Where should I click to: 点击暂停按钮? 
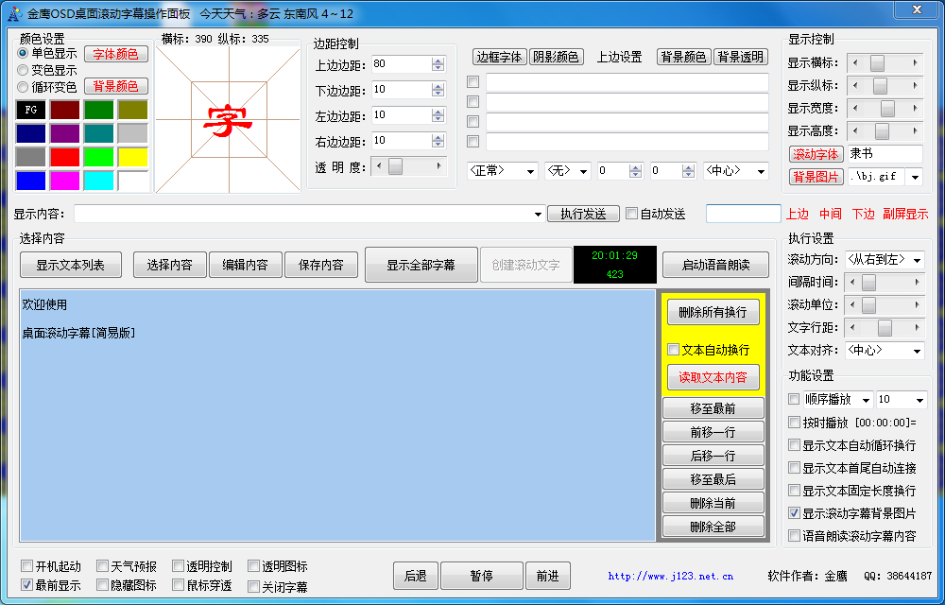(482, 576)
